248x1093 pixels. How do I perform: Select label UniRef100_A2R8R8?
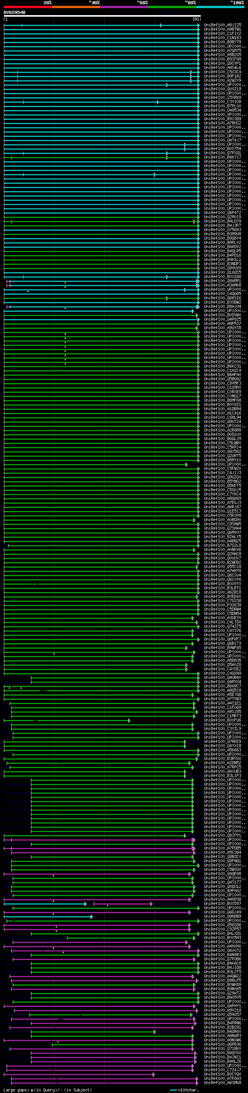(x=222, y=430)
